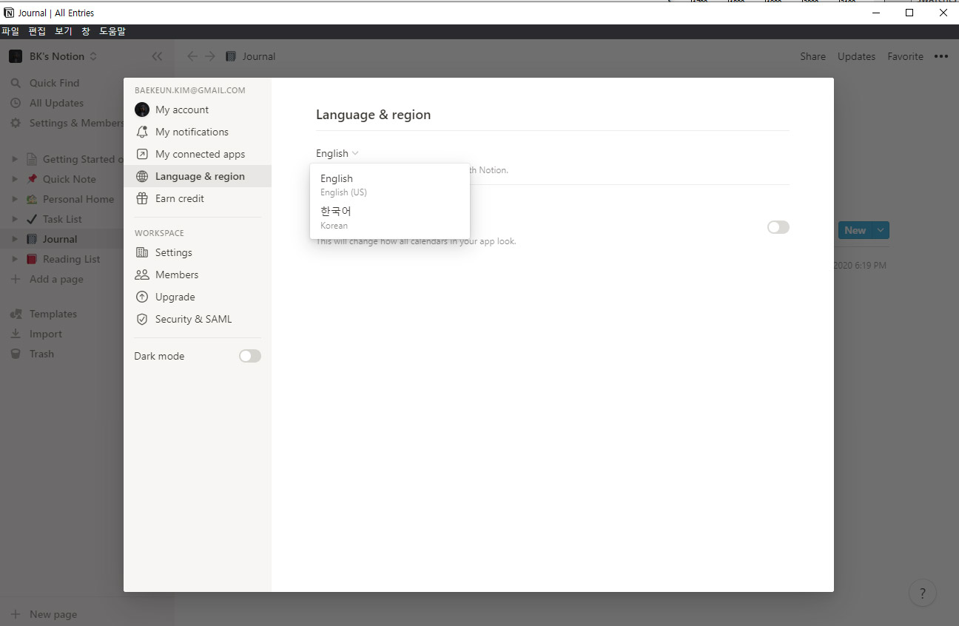The height and width of the screenshot is (626, 959).
Task: Toggle Dark mode switch
Action: (x=250, y=356)
